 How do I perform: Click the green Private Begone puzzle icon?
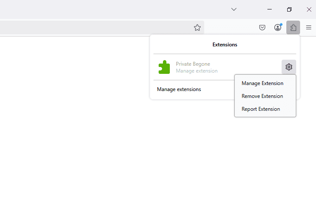click(164, 67)
